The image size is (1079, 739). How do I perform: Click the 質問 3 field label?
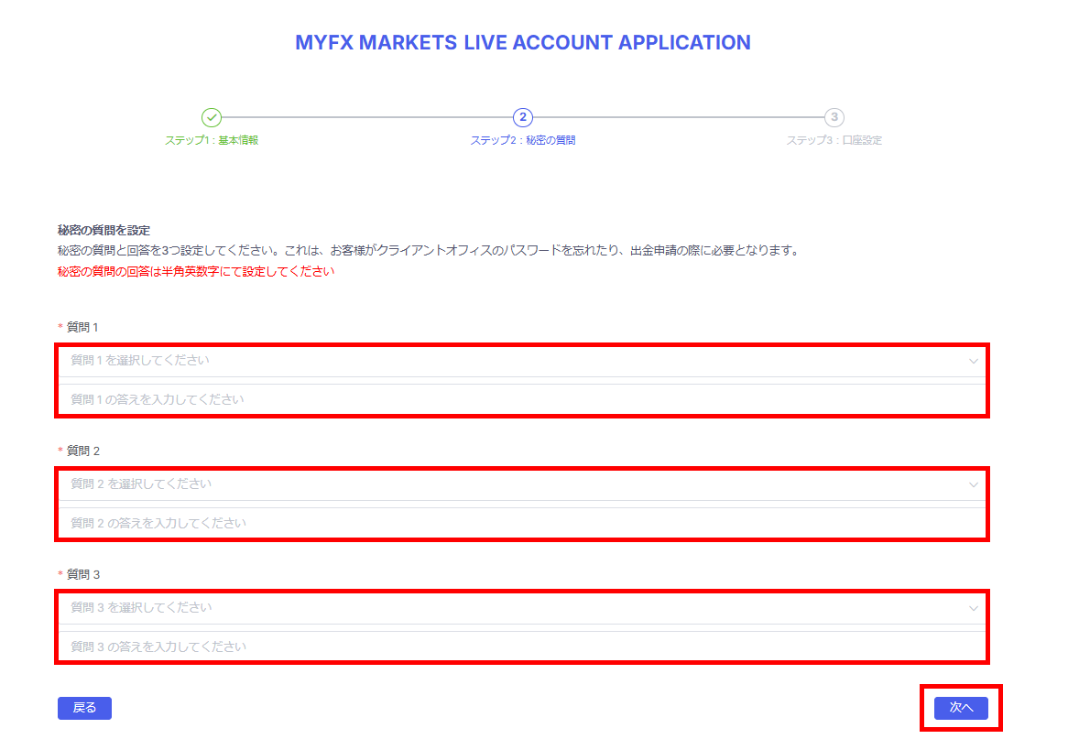(x=82, y=574)
